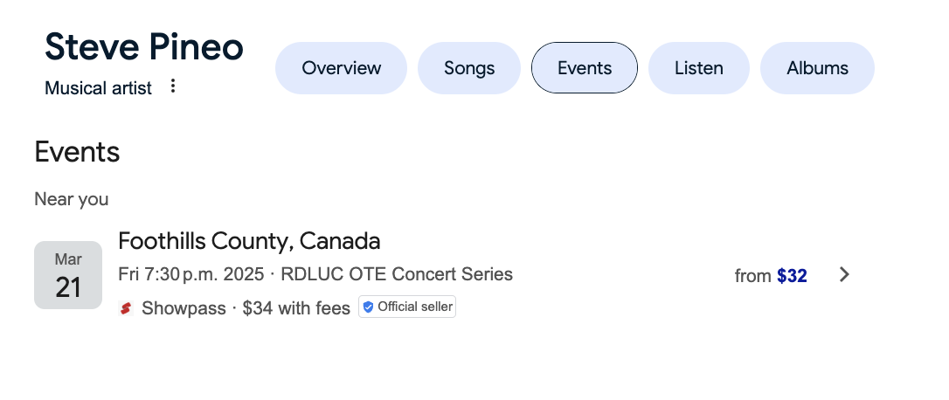Image resolution: width=949 pixels, height=400 pixels.
Task: Click the red Showpass logo icon
Action: [126, 308]
